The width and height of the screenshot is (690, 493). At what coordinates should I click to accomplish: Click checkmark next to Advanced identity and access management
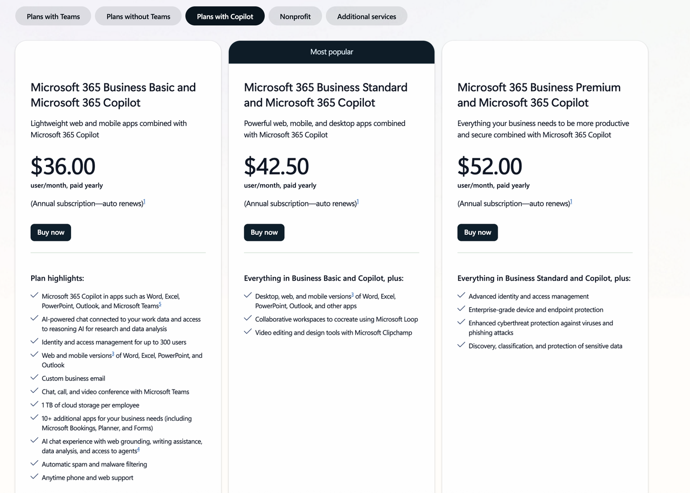pyautogui.click(x=461, y=296)
